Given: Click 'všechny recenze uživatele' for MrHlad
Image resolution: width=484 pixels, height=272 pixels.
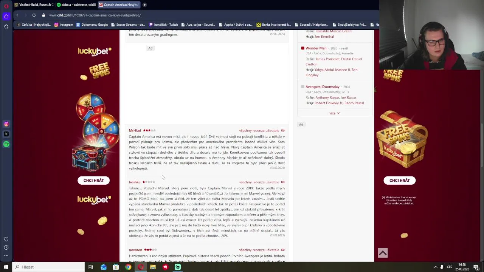Looking at the screenshot, I should pos(259,131).
